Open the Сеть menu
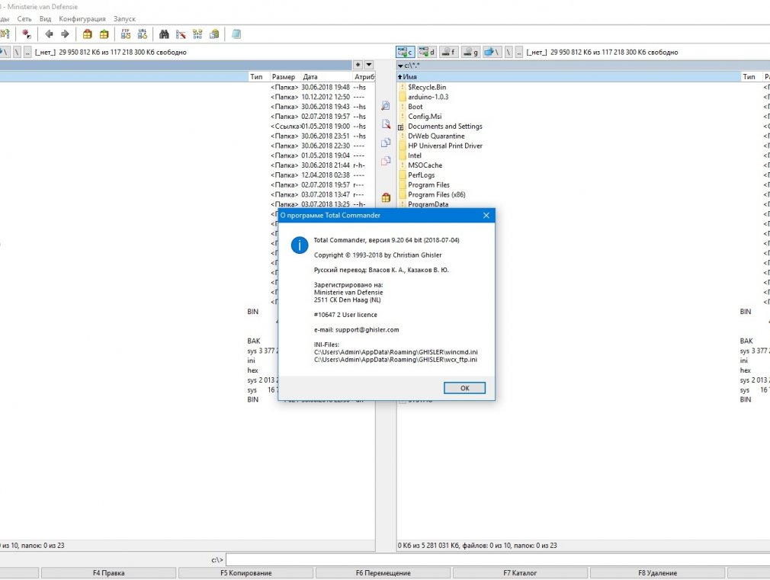Viewport: 770px width, 580px height. click(x=24, y=18)
